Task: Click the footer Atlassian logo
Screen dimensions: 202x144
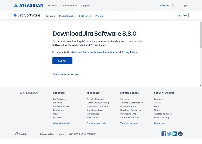Action: tap(29, 93)
